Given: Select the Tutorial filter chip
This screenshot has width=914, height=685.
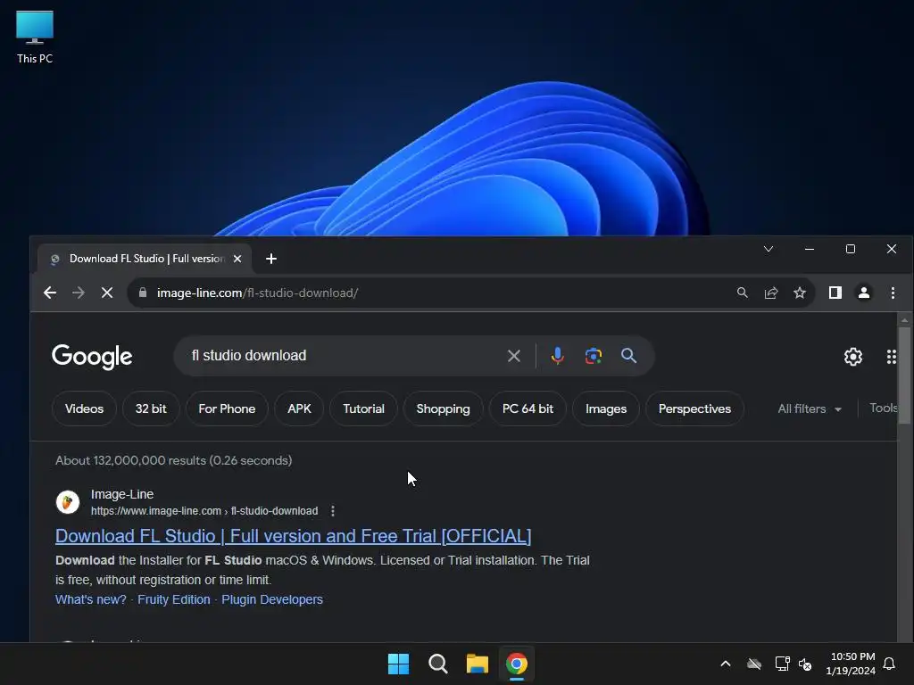Looking at the screenshot, I should (364, 409).
